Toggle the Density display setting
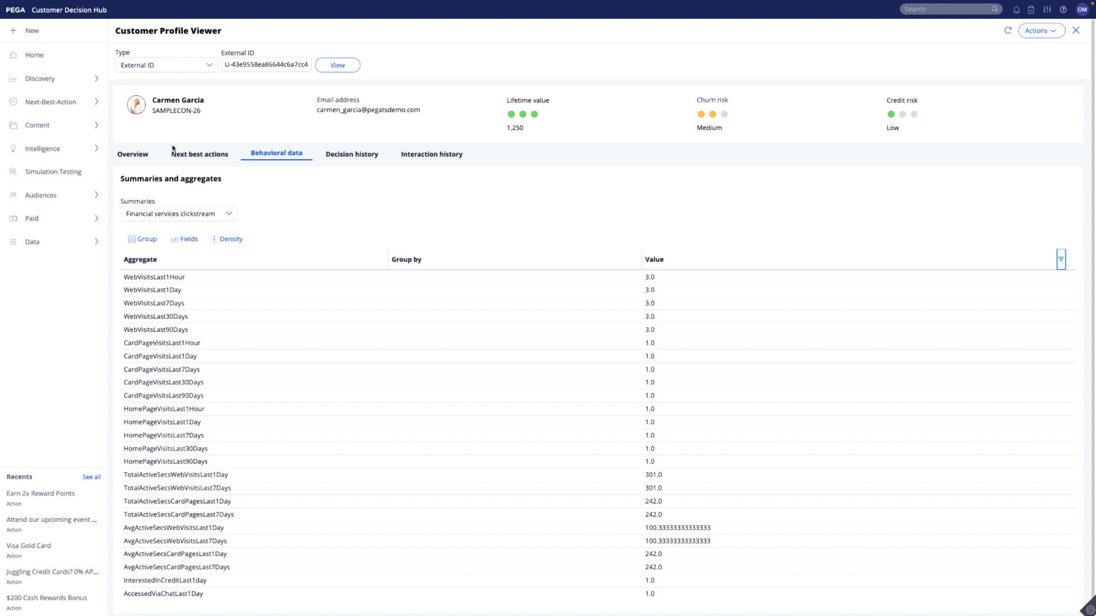The image size is (1096, 616). point(227,239)
